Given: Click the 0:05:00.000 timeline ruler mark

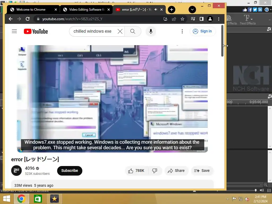Looking at the screenshot, I should pyautogui.click(x=258, y=102).
